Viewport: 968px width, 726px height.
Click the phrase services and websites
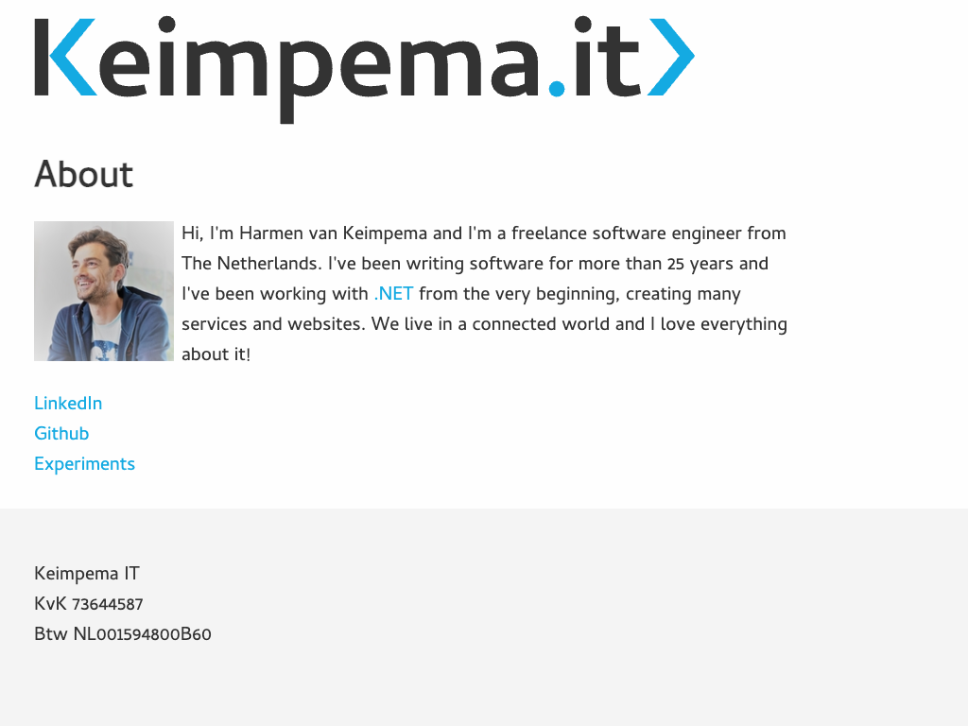pos(273,324)
